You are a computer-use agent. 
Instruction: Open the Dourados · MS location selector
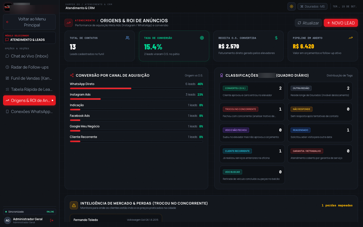point(312,7)
